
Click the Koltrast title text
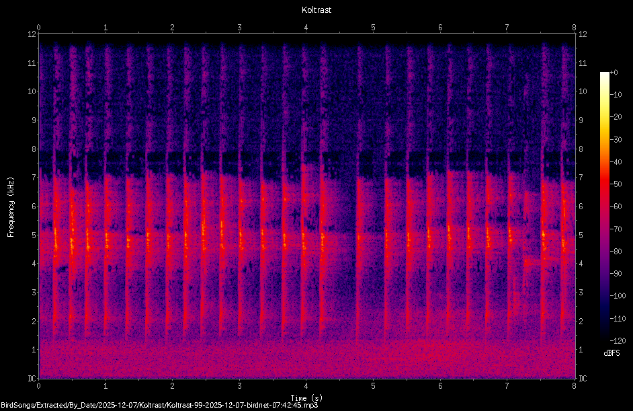316,10
